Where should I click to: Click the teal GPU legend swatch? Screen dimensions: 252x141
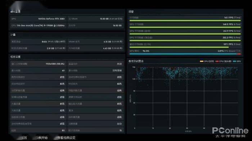[234, 61]
